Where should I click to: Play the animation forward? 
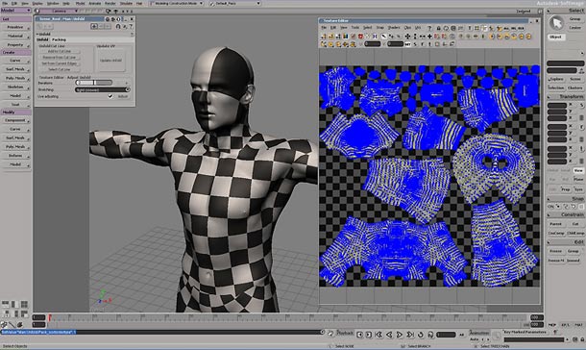399,335
